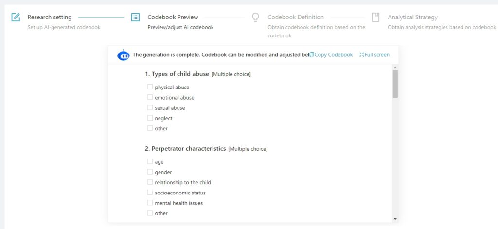Click the Copy Codebook clipboard icon
The image size is (498, 229).
[x=312, y=55]
